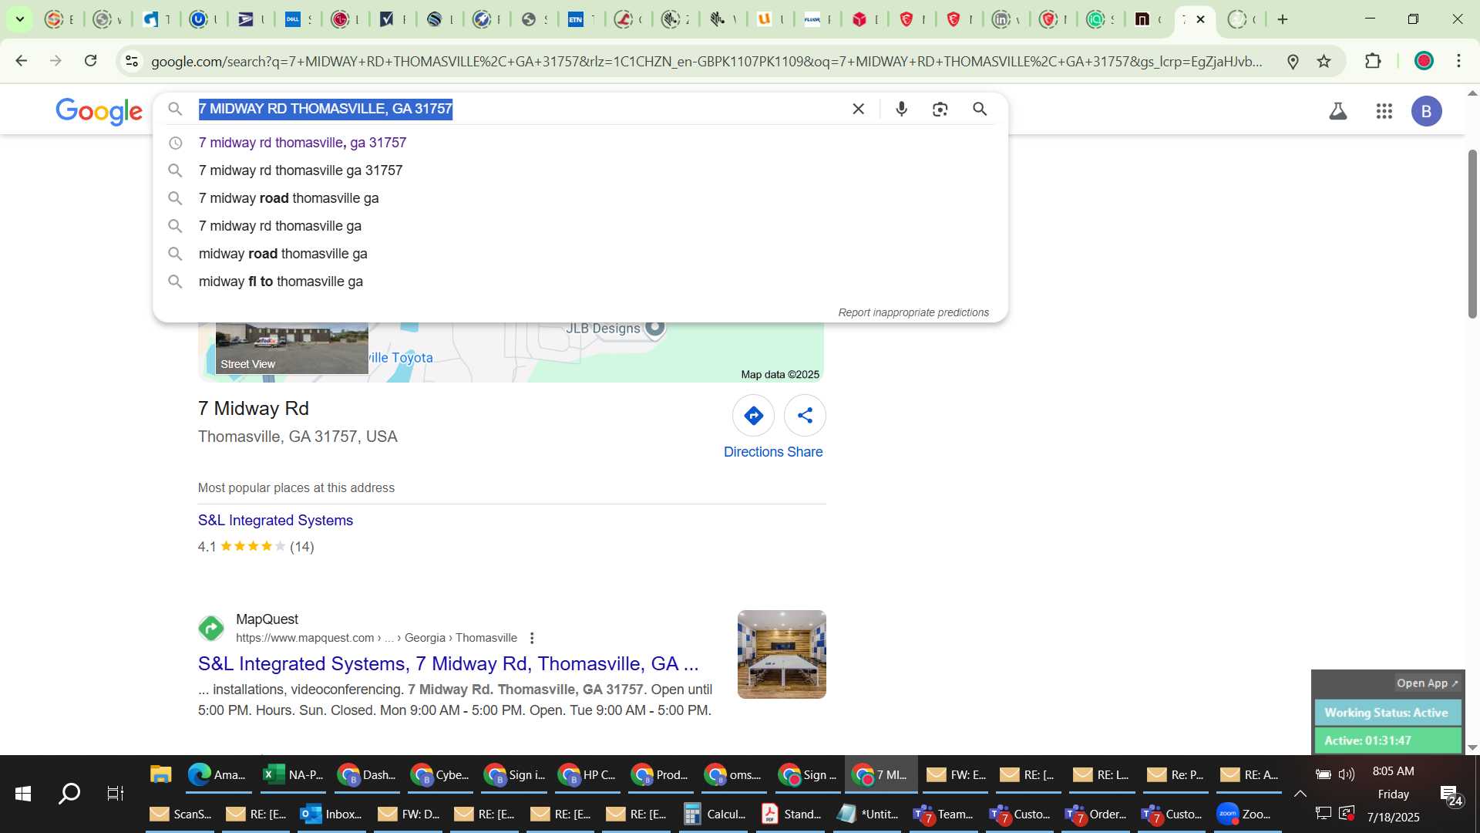Open Chrome extensions puzzle icon
This screenshot has width=1480, height=833.
tap(1373, 61)
